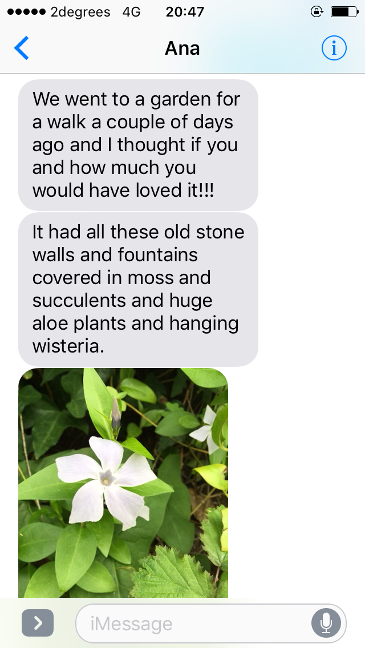The width and height of the screenshot is (365, 648).
Task: Tap the 4G network indicator
Action: pos(131,12)
